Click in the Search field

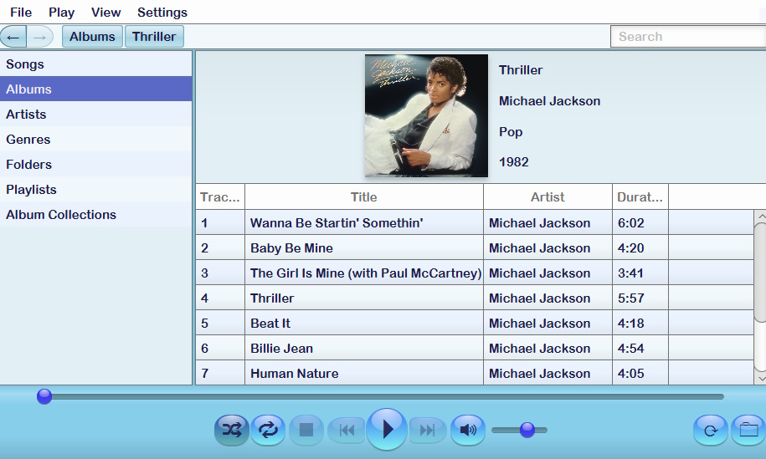[x=686, y=37]
